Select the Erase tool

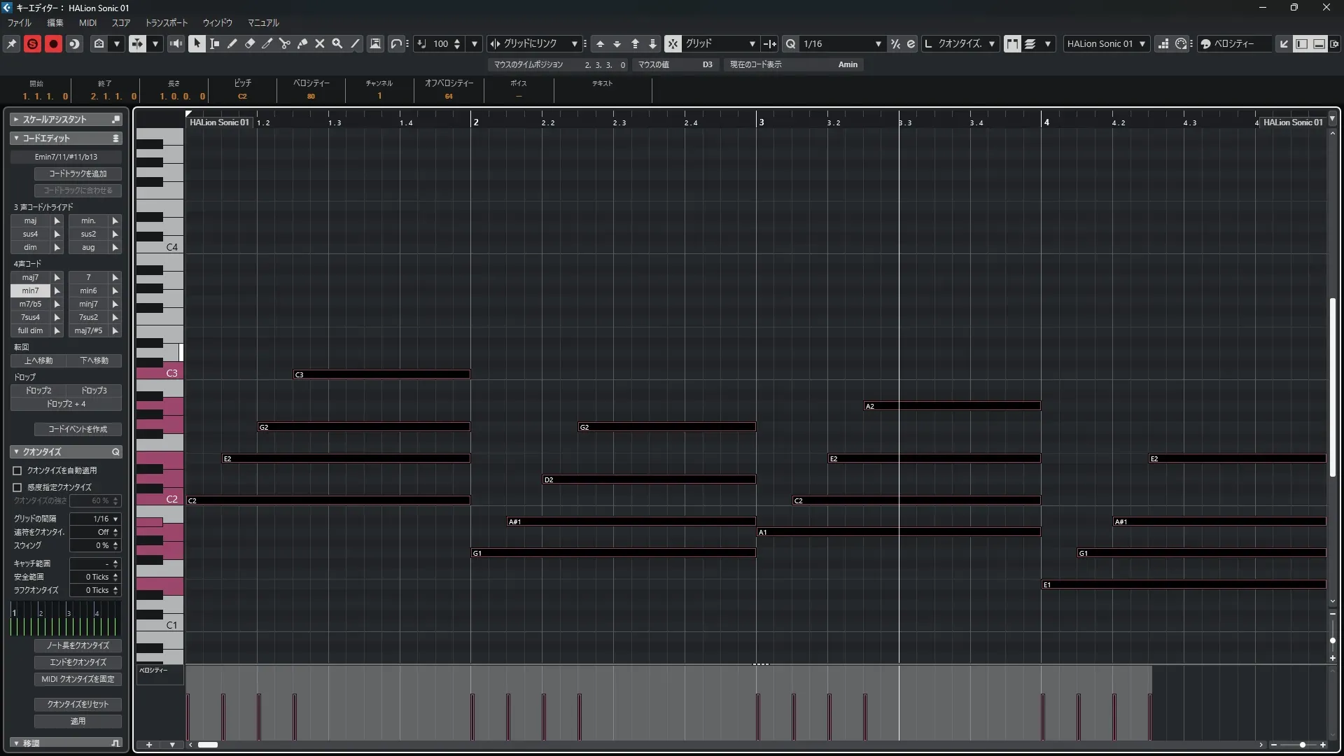(250, 44)
